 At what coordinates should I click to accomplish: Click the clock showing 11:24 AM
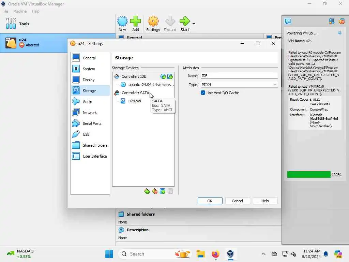[312, 254]
